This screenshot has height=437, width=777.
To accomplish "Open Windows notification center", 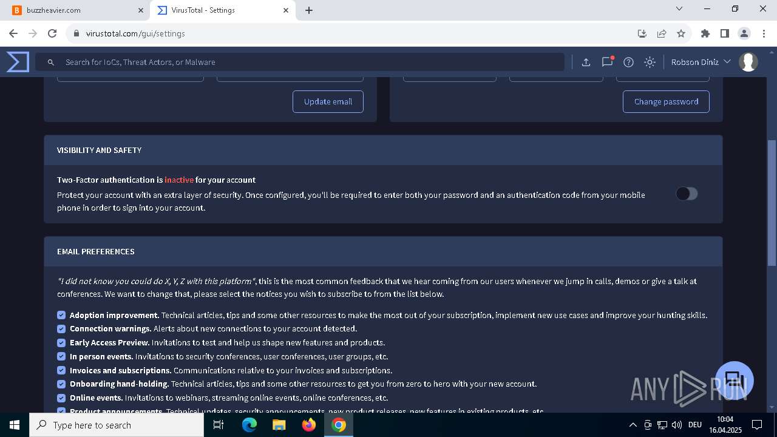I will click(757, 425).
